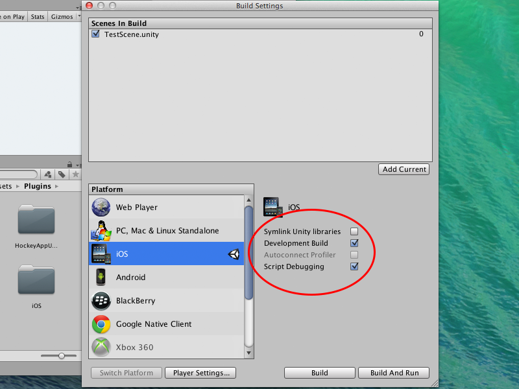Select the Google Native Client label

click(154, 324)
